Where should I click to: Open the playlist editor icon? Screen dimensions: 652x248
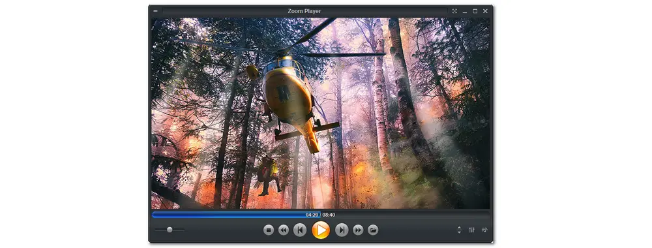click(484, 230)
